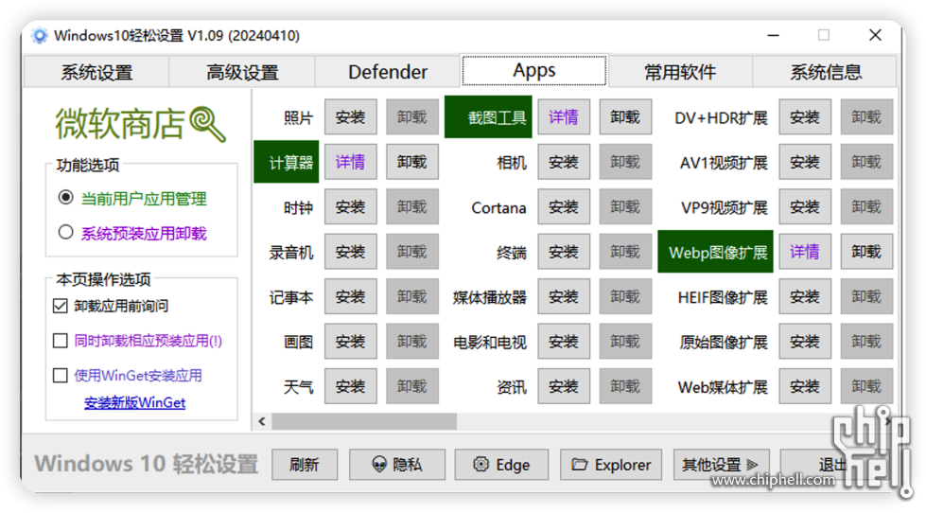
Task: Go to 常用软件 tab
Action: (680, 72)
